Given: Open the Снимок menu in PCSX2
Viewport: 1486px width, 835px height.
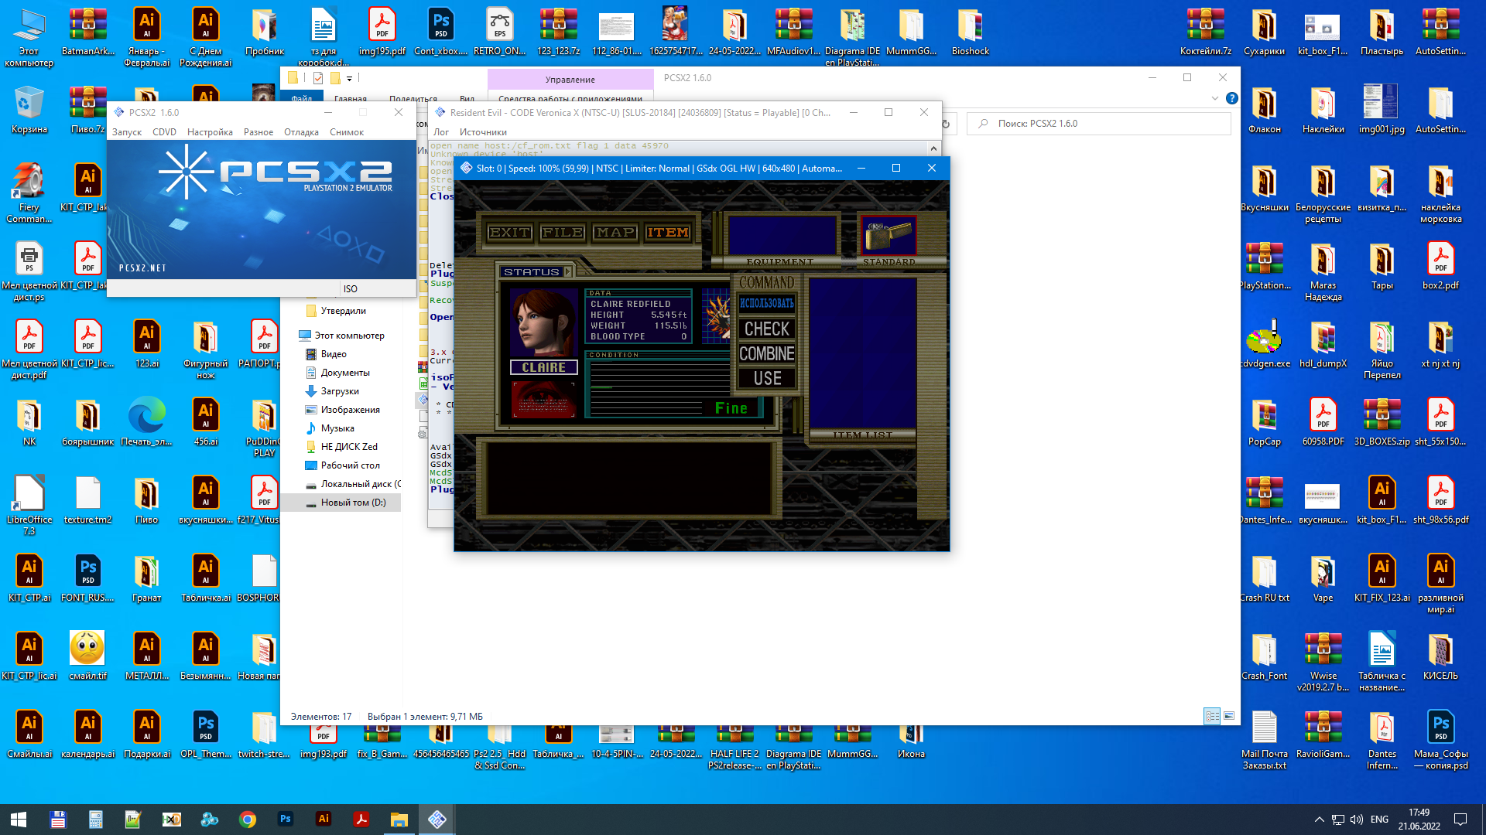Looking at the screenshot, I should (x=347, y=132).
